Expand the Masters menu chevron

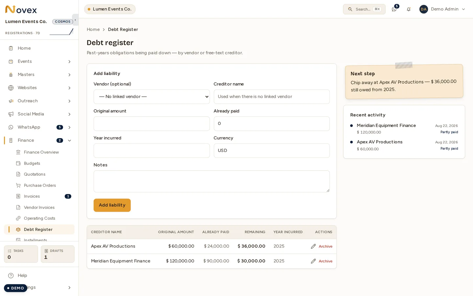coord(69,75)
